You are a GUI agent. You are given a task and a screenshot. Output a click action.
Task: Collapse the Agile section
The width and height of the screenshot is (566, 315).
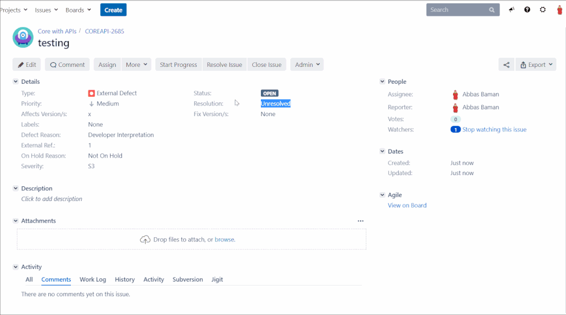click(x=382, y=195)
